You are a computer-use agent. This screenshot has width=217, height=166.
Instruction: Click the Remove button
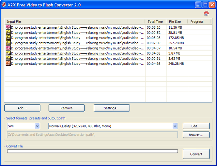tap(67, 108)
